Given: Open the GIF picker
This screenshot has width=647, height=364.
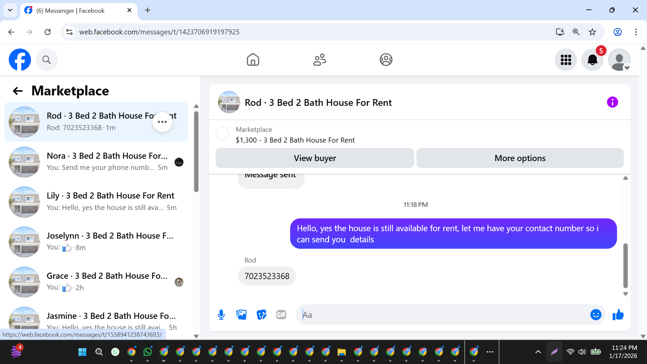Looking at the screenshot, I should pyautogui.click(x=281, y=315).
